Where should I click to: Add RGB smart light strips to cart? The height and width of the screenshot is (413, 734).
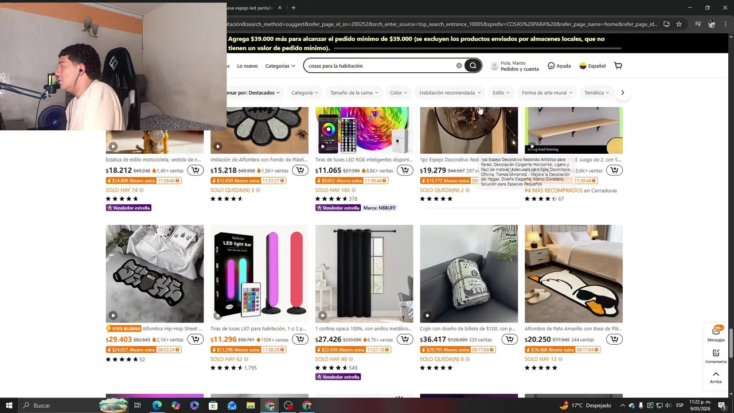405,170
